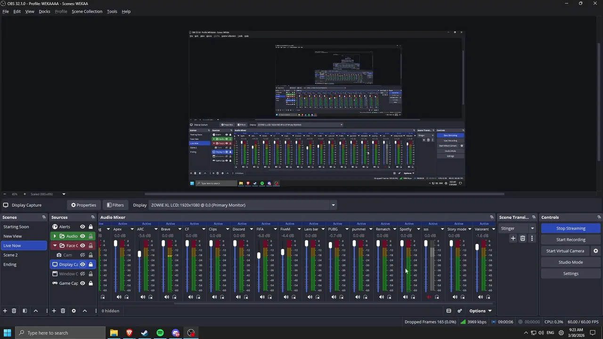Show the Window Capture source

click(82, 274)
